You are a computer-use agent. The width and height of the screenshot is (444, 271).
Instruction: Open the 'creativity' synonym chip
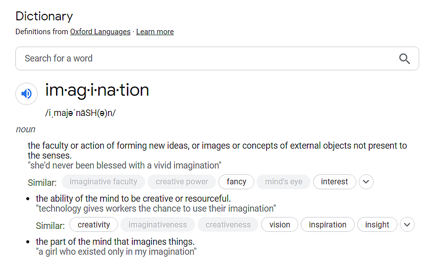(x=94, y=225)
